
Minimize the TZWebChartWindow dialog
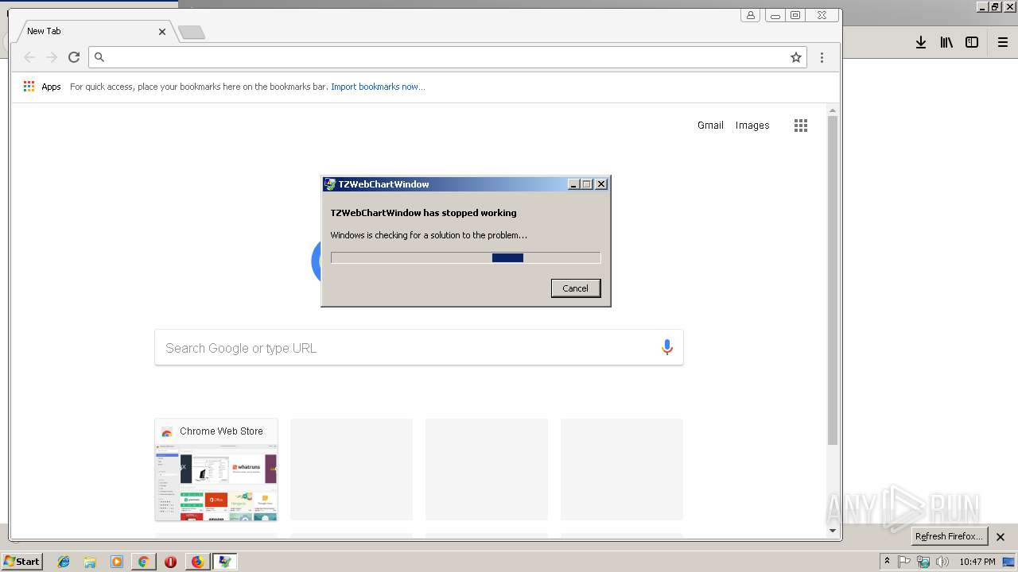574,184
